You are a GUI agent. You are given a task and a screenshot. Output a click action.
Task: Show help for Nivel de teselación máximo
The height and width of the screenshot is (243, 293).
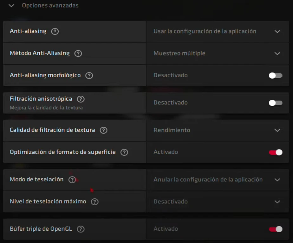94,202
